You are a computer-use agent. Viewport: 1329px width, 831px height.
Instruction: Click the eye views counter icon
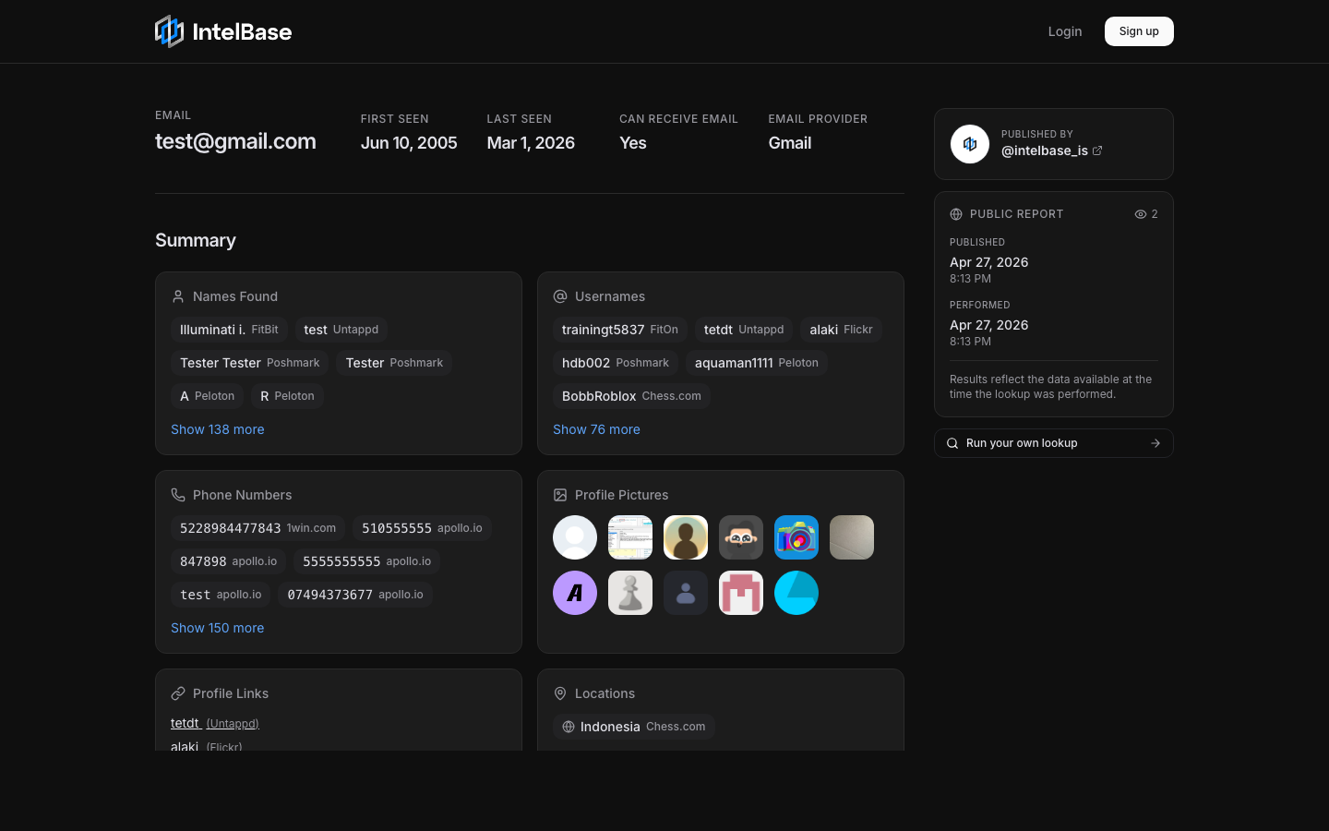(1141, 214)
